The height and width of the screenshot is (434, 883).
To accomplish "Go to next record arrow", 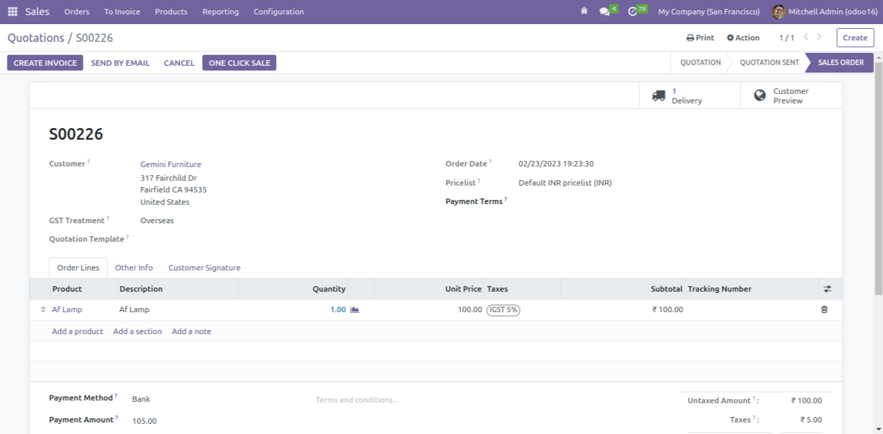I will pyautogui.click(x=819, y=38).
